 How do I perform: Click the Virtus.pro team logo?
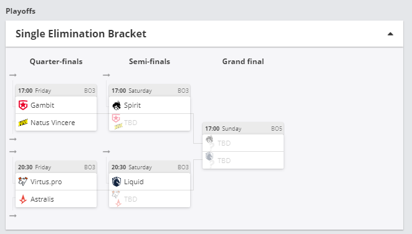23,182
